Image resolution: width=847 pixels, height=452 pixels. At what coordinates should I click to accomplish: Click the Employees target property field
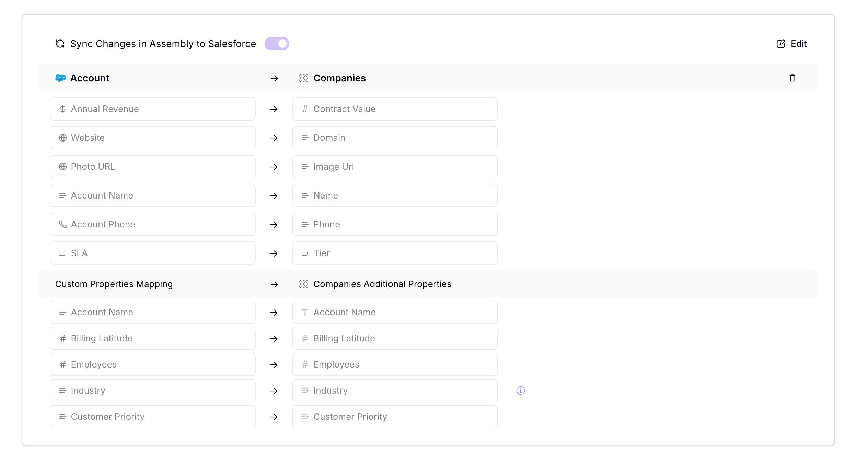pos(395,364)
